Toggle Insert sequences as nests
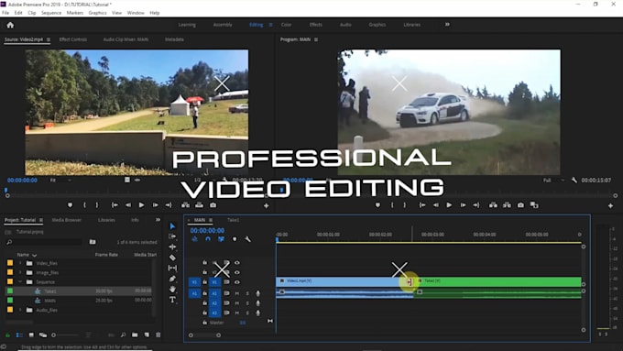 [194, 239]
